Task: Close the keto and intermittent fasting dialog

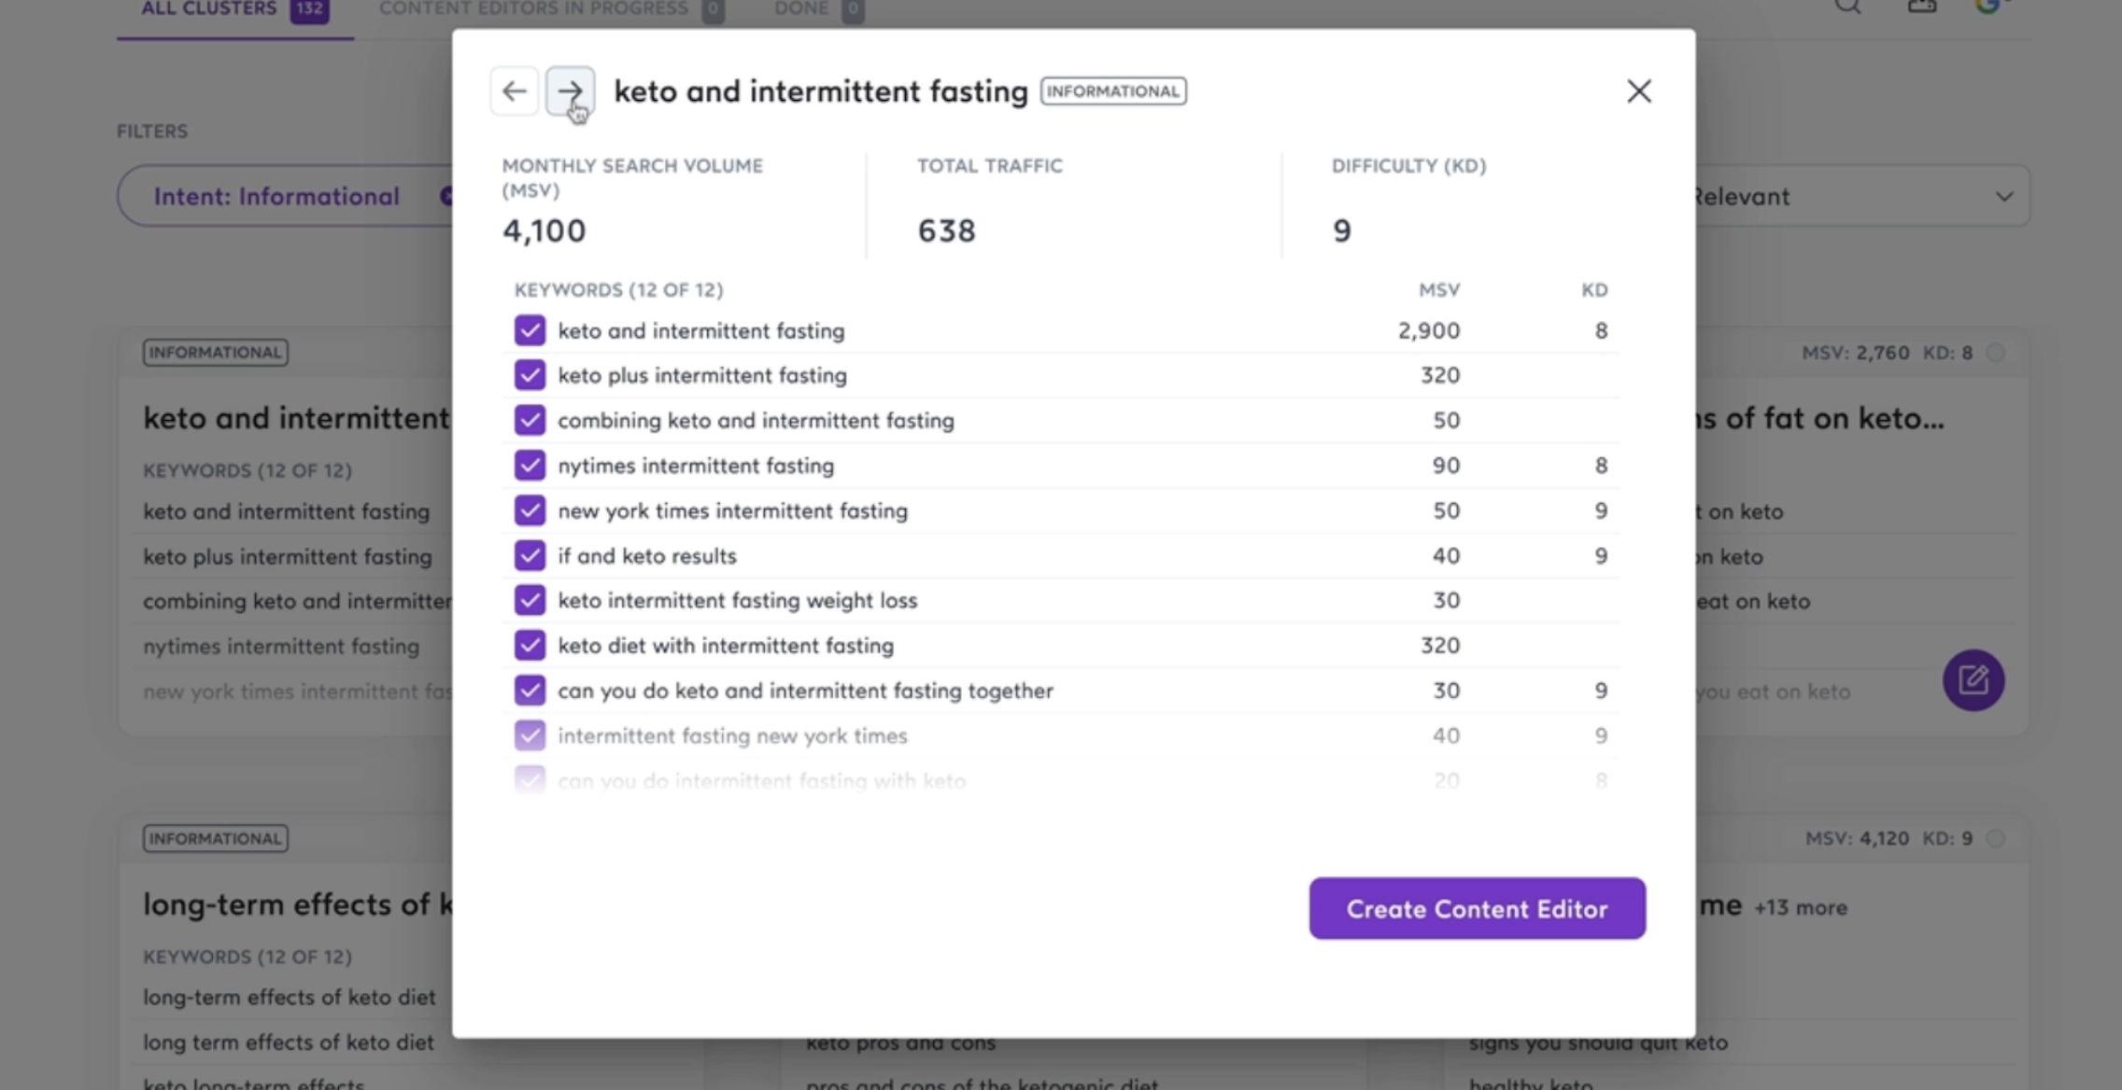Action: pos(1639,91)
